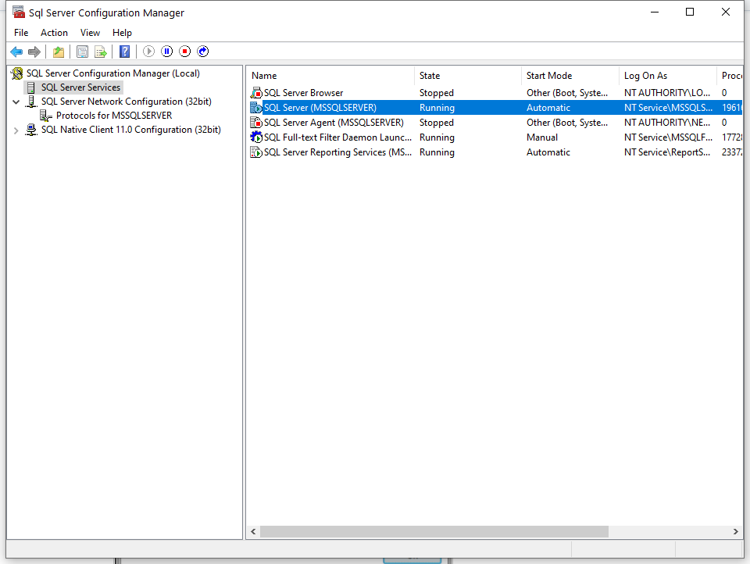
Task: Click the Start Service play icon
Action: [x=148, y=52]
